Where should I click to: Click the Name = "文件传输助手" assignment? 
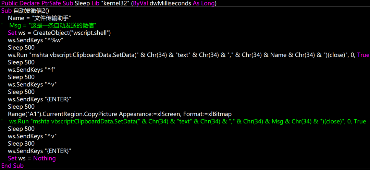tap(40, 18)
